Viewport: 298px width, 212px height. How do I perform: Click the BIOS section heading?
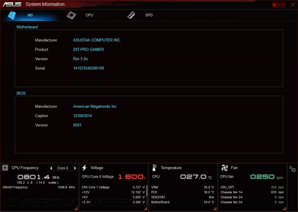(21, 93)
